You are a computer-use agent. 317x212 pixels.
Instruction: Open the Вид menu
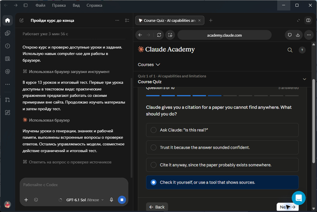(76, 5)
